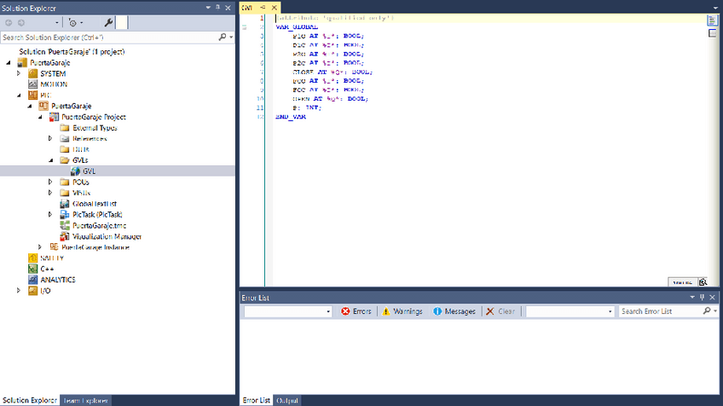
Task: Click the Properties wrench icon in Solution Explorer
Action: click(107, 22)
